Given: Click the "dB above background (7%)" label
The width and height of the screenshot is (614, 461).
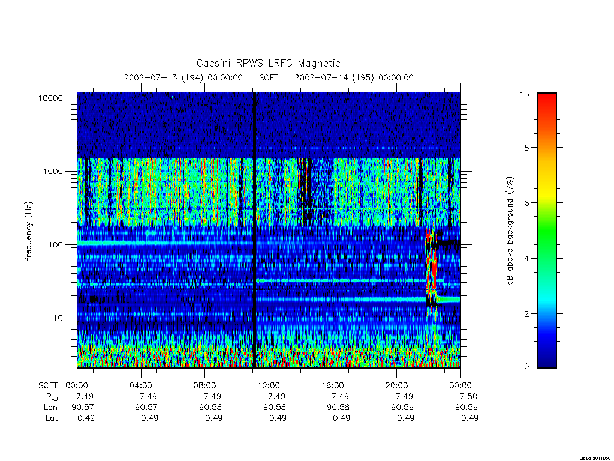Looking at the screenshot, I should [x=510, y=231].
